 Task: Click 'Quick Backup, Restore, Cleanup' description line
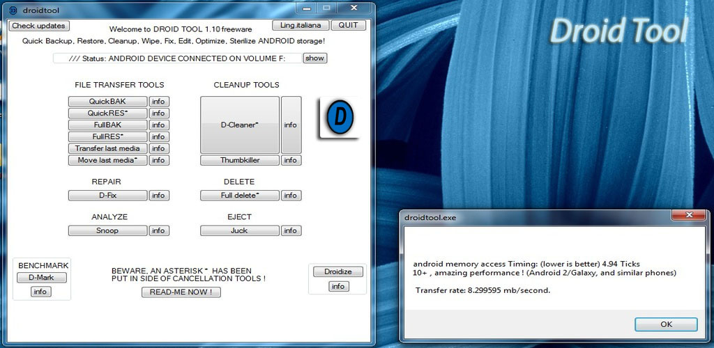tap(174, 41)
